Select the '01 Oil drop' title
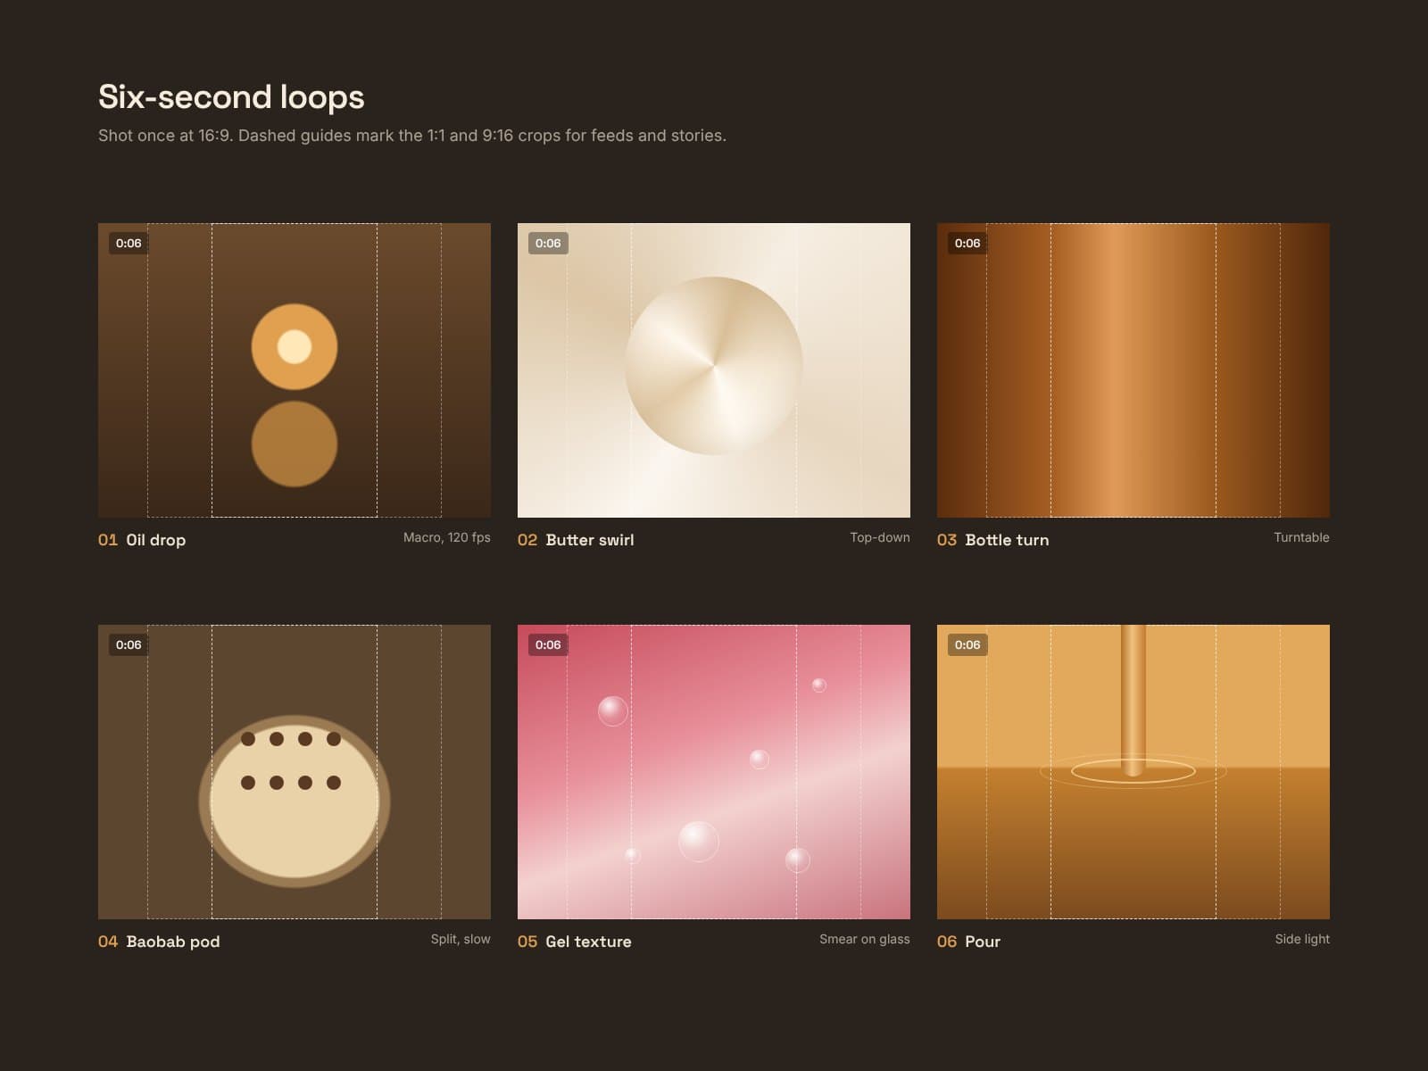Image resolution: width=1428 pixels, height=1071 pixels. [142, 540]
